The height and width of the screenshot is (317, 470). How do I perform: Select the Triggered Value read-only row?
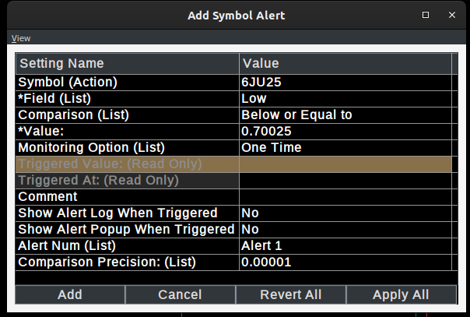pos(127,164)
